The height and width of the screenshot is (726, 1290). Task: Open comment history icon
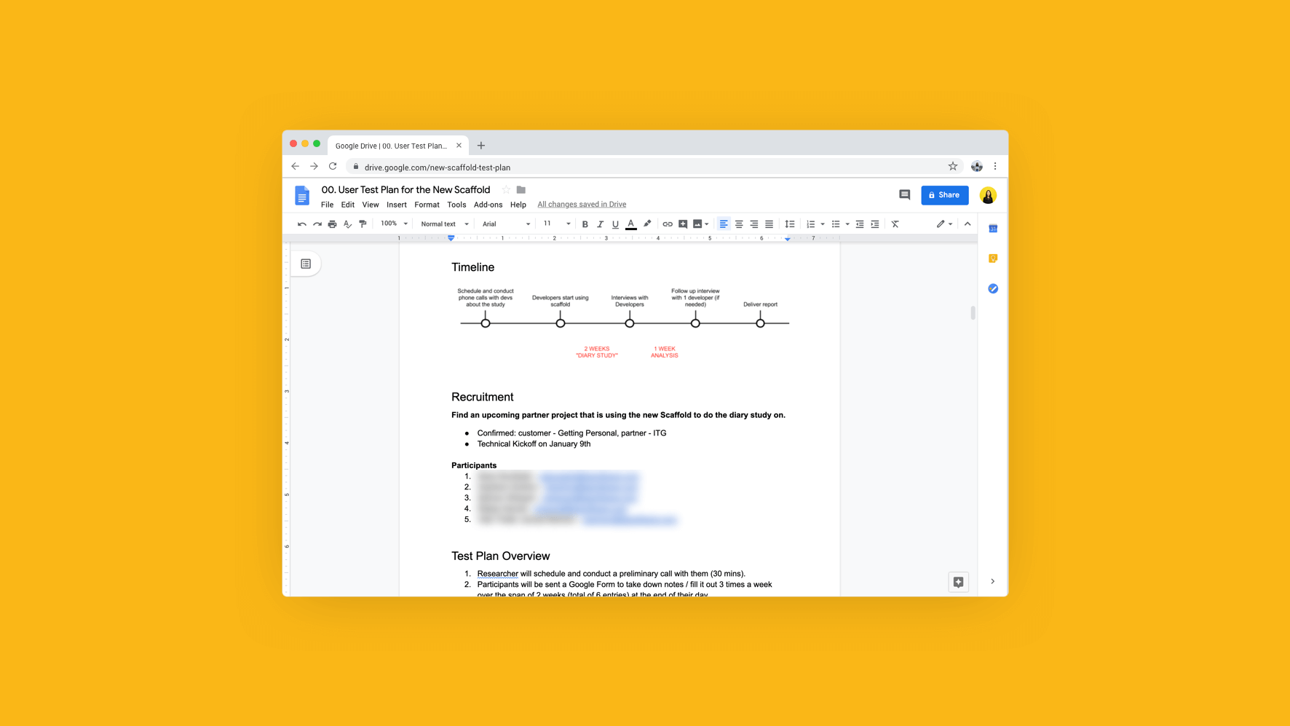pos(904,195)
